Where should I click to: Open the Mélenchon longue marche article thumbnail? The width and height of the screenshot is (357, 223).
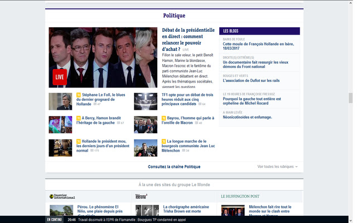pos(146,148)
